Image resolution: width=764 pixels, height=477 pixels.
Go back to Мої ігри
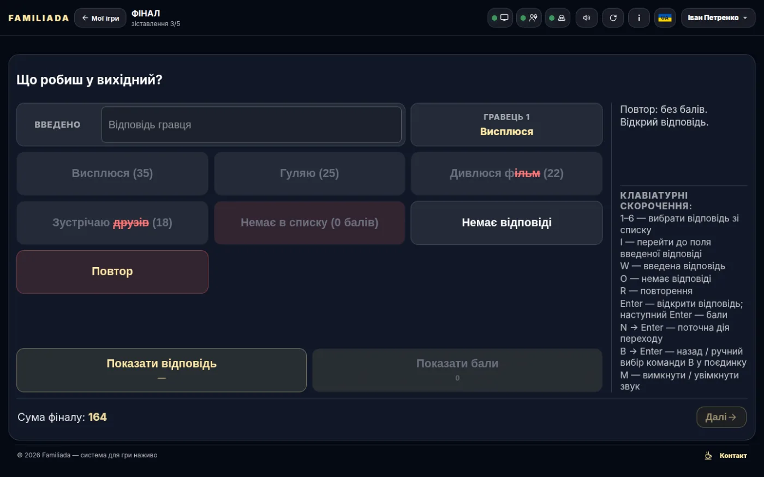coord(100,18)
